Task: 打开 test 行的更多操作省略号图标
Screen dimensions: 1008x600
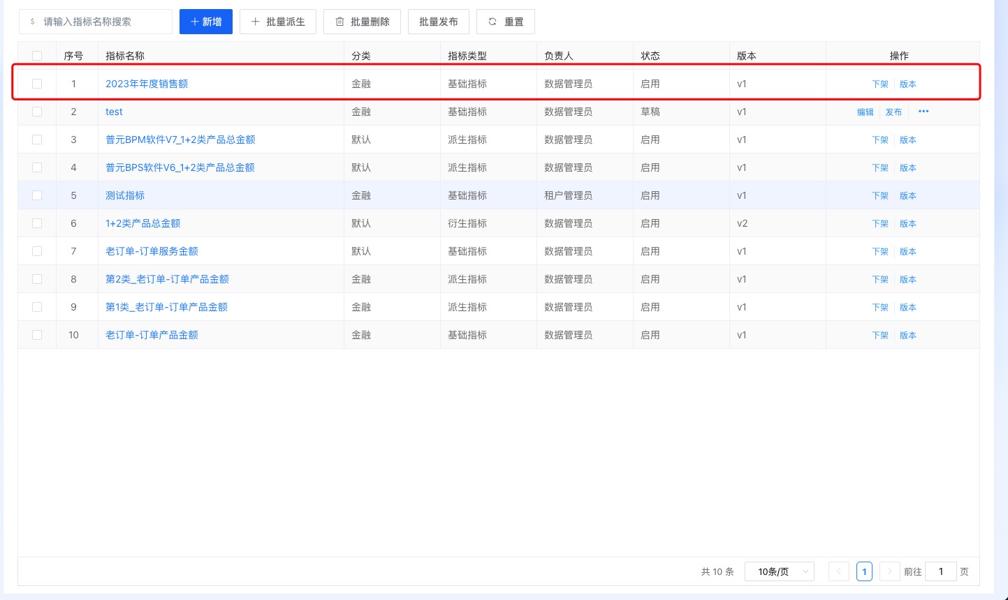Action: point(923,110)
